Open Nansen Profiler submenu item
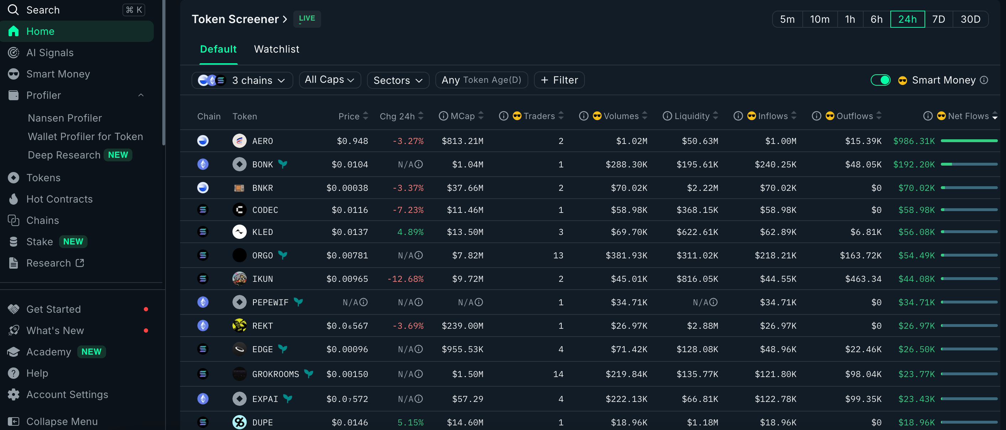Image resolution: width=1006 pixels, height=430 pixels. tap(65, 118)
